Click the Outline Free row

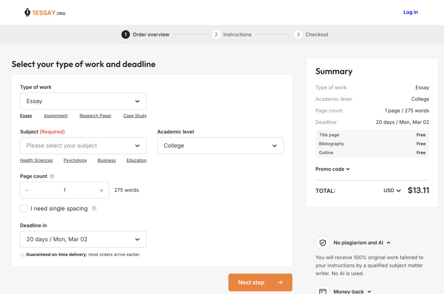372,153
